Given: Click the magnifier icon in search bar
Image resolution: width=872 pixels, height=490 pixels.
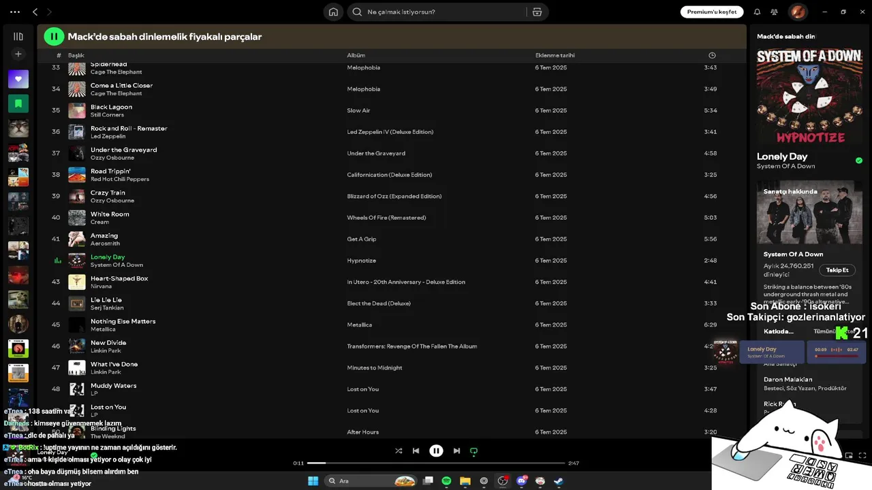Looking at the screenshot, I should coord(357,12).
